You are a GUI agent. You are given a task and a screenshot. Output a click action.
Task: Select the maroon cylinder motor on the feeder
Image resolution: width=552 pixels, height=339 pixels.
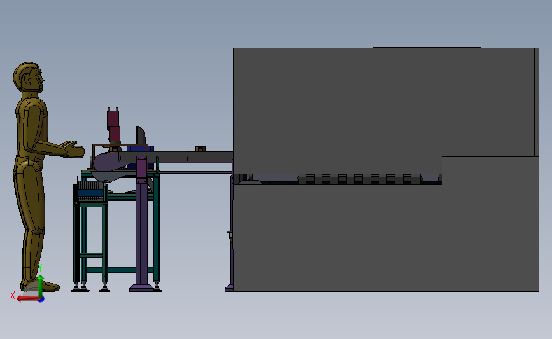pos(113,126)
